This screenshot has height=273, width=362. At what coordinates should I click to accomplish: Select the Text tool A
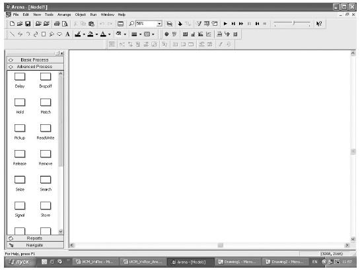pyautogui.click(x=67, y=34)
